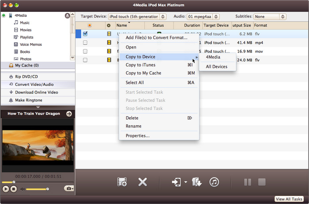Click the snapshot camera icon
Image resolution: width=309 pixels, height=204 pixels.
[68, 189]
